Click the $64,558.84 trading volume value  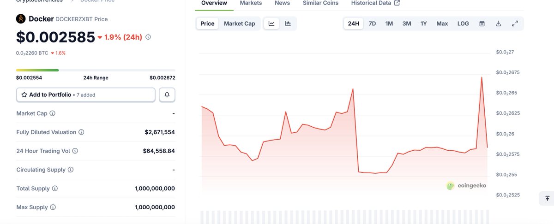coord(159,151)
